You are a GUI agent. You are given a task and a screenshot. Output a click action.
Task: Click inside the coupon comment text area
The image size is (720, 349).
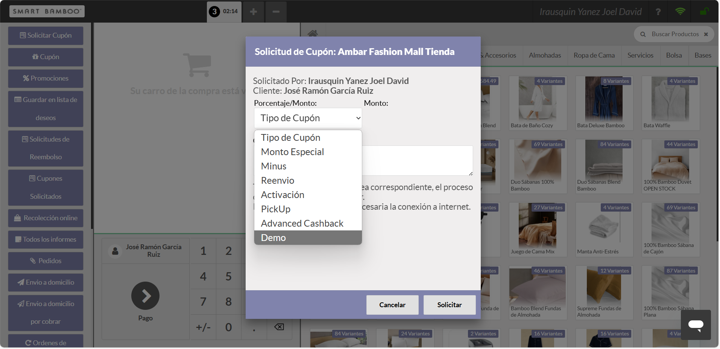pyautogui.click(x=417, y=160)
